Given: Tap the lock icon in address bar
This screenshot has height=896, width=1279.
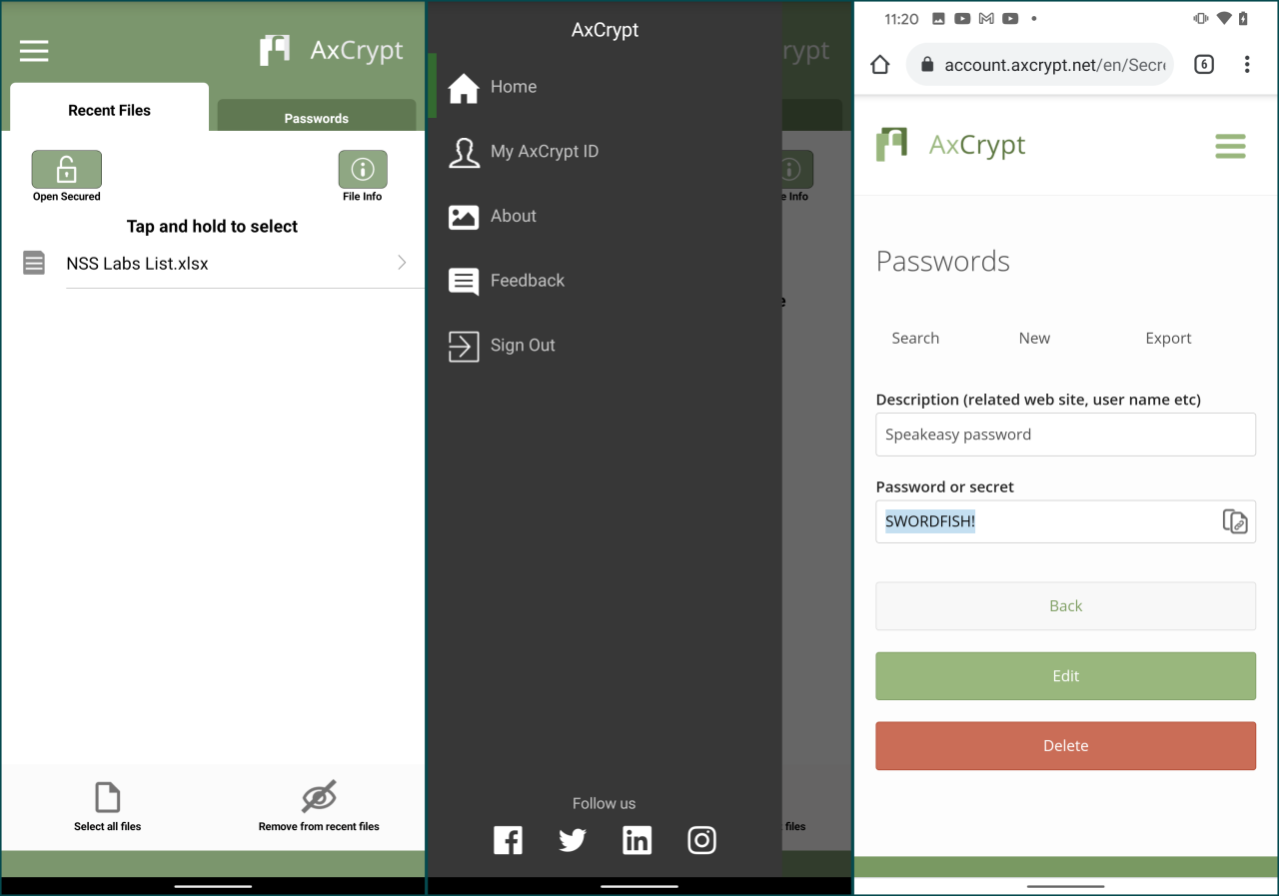Looking at the screenshot, I should click(927, 65).
